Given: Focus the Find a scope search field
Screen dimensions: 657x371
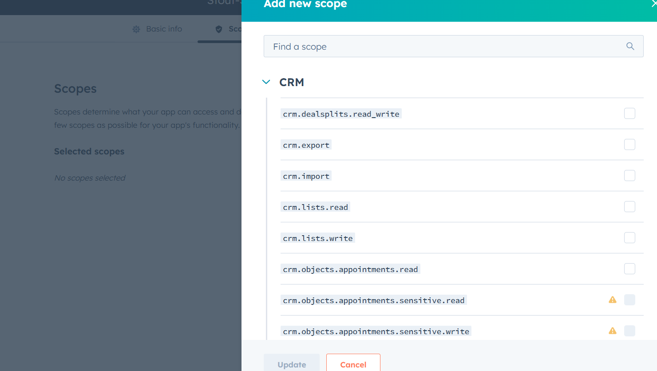Looking at the screenshot, I should [444, 47].
